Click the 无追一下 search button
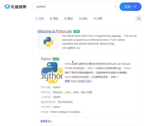 pos(130,7)
